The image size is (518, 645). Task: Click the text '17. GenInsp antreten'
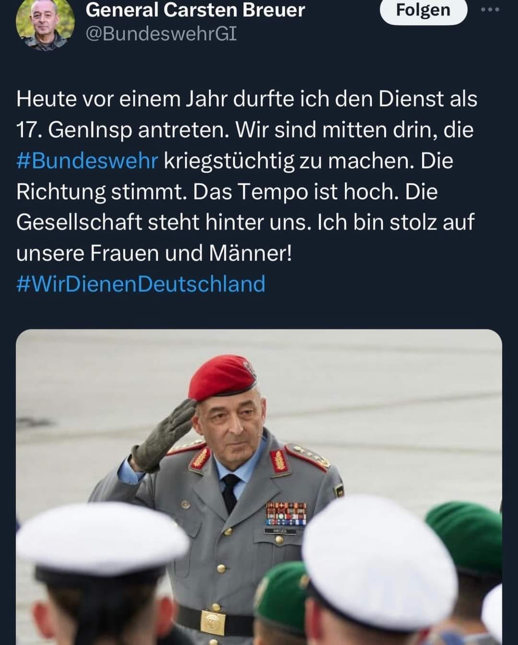click(122, 130)
